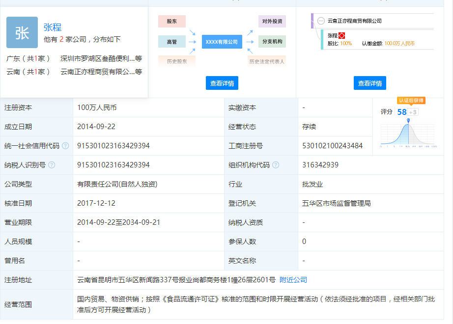
Task: Click 认缴金额 100.0万人民币 value
Action: 399,44
